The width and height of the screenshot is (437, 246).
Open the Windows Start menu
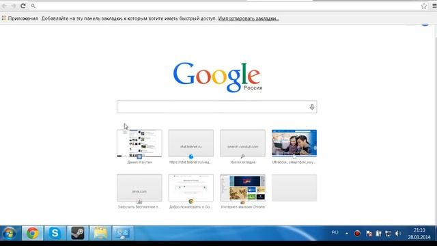click(x=9, y=233)
